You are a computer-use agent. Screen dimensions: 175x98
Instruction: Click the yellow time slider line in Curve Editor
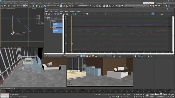tap(72, 34)
